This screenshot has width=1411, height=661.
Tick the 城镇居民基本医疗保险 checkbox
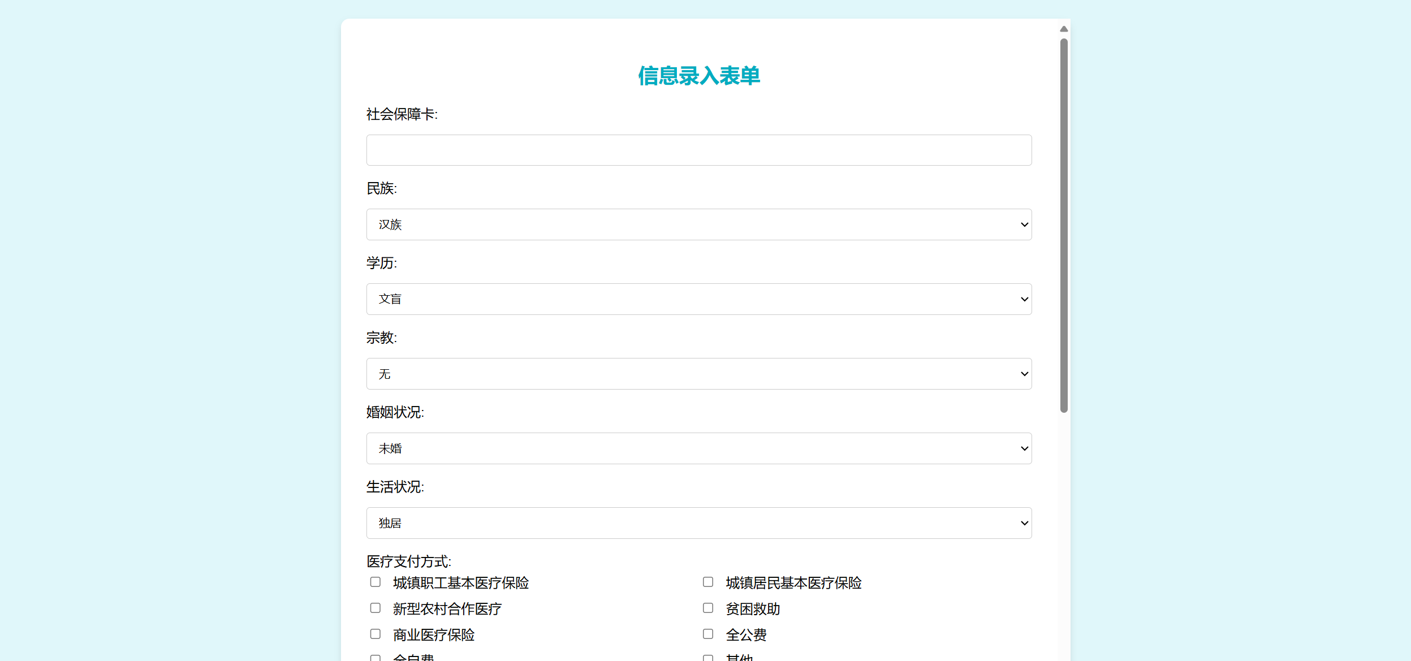click(708, 582)
